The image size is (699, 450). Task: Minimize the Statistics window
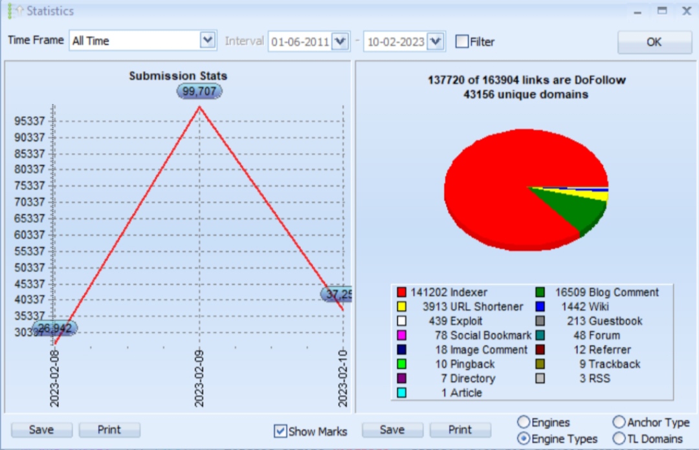coord(638,12)
